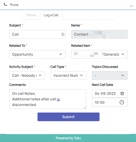Focus the Subject field containing Call
The image size is (136, 142).
(x=37, y=34)
